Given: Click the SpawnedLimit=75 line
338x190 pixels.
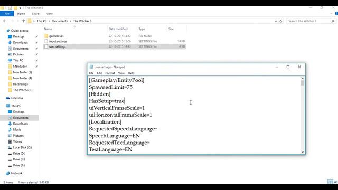Looking at the screenshot, I should pos(110,87).
